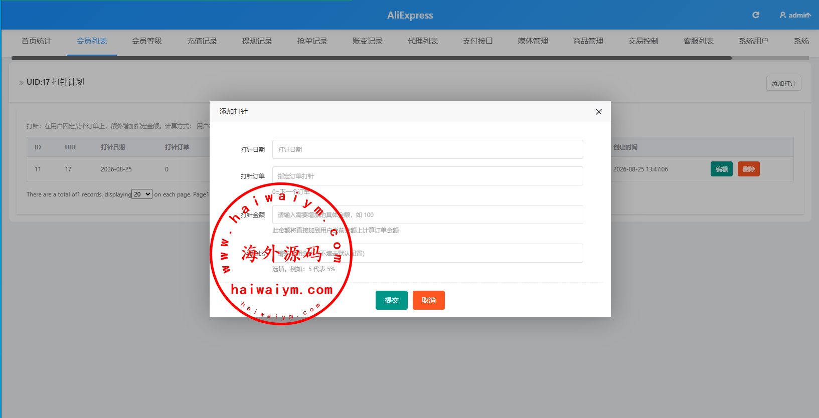Viewport: 819px width, 418px height.
Task: Click the 添加打针 button on the page
Action: [784, 83]
